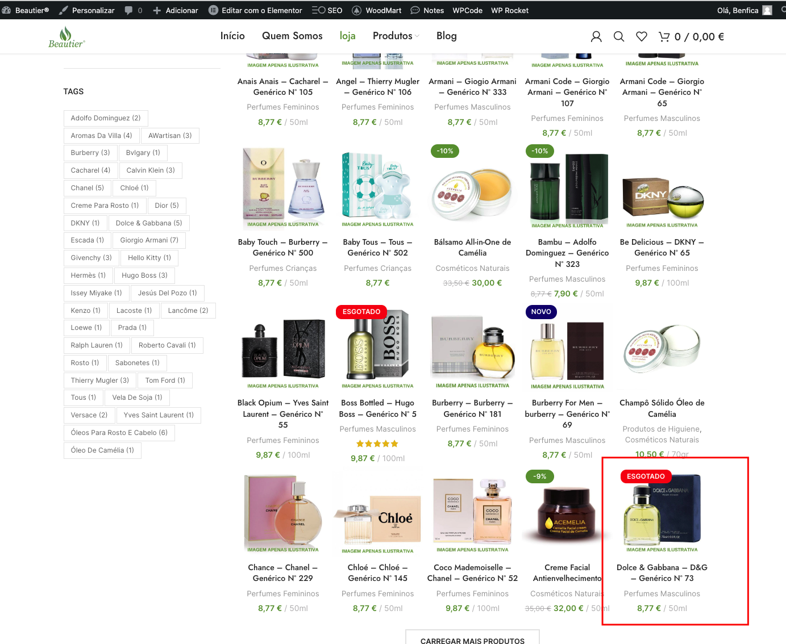
Task: Open Dolce & Gabbana D&G product image
Action: tap(662, 514)
